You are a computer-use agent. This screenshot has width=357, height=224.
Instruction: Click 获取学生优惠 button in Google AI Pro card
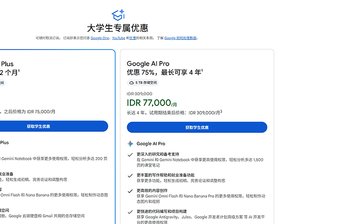tap(197, 127)
